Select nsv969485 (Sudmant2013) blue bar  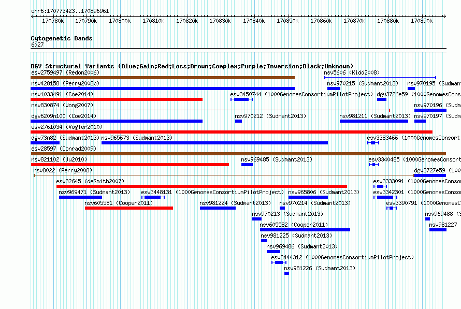point(247,165)
